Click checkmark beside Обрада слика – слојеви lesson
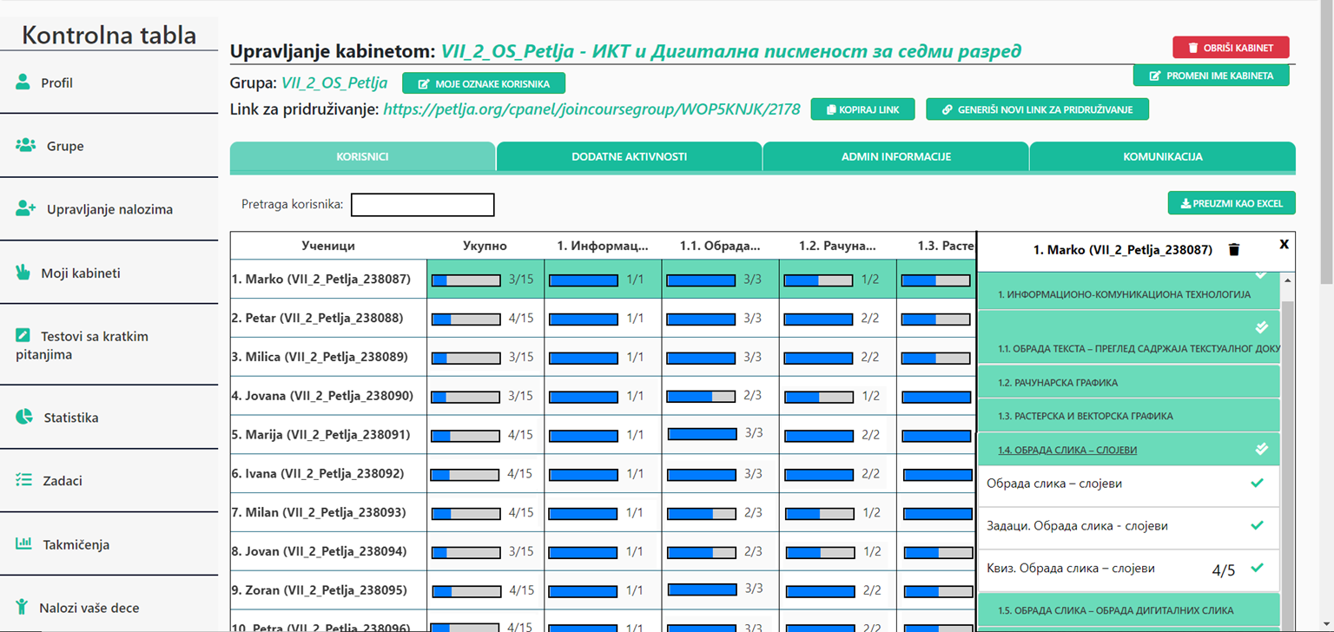This screenshot has height=632, width=1334. click(x=1257, y=483)
